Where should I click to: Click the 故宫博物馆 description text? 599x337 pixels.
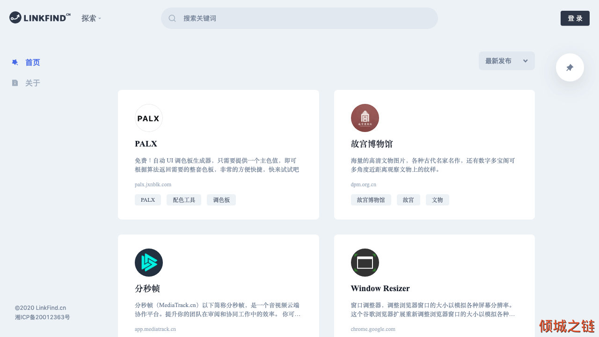(x=433, y=165)
